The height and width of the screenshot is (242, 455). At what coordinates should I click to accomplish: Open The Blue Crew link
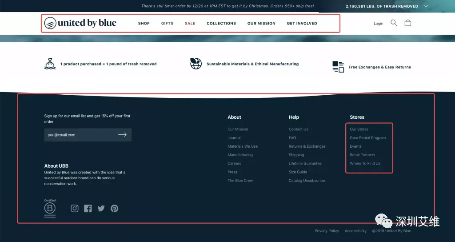(x=240, y=181)
